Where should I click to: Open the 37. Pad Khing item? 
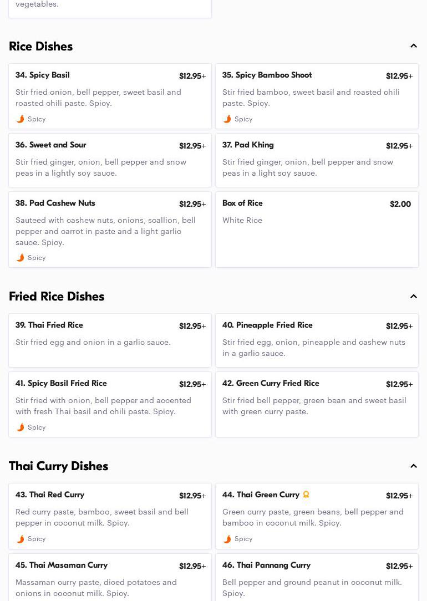tap(317, 160)
